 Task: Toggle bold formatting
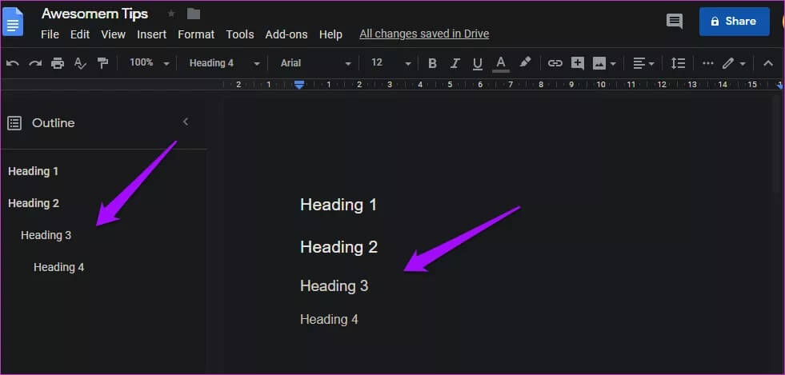pos(433,63)
